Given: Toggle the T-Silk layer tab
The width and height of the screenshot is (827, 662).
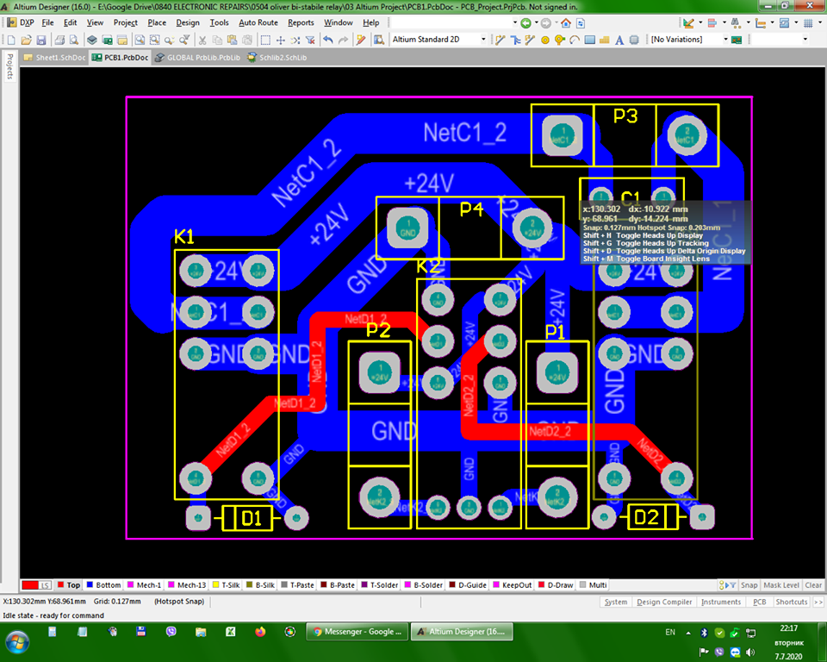Looking at the screenshot, I should tap(226, 585).
